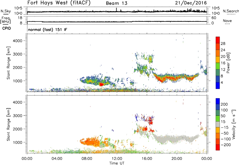Image resolution: width=239 pixels, height=165 pixels.
Task: Select the 'Freq. [MHz]' axis label
Action: pyautogui.click(x=6, y=20)
